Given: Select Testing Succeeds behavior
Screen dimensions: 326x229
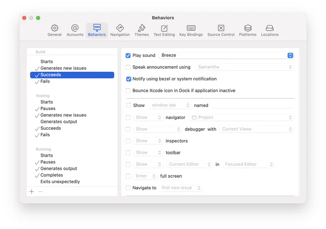Looking at the screenshot, I should pos(72,128).
